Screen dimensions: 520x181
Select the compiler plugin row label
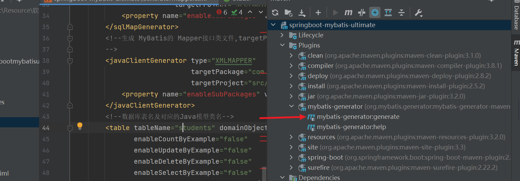[x=405, y=66]
